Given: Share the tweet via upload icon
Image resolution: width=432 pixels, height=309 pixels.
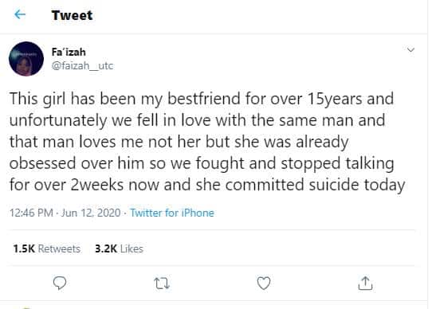Looking at the screenshot, I should point(365,283).
